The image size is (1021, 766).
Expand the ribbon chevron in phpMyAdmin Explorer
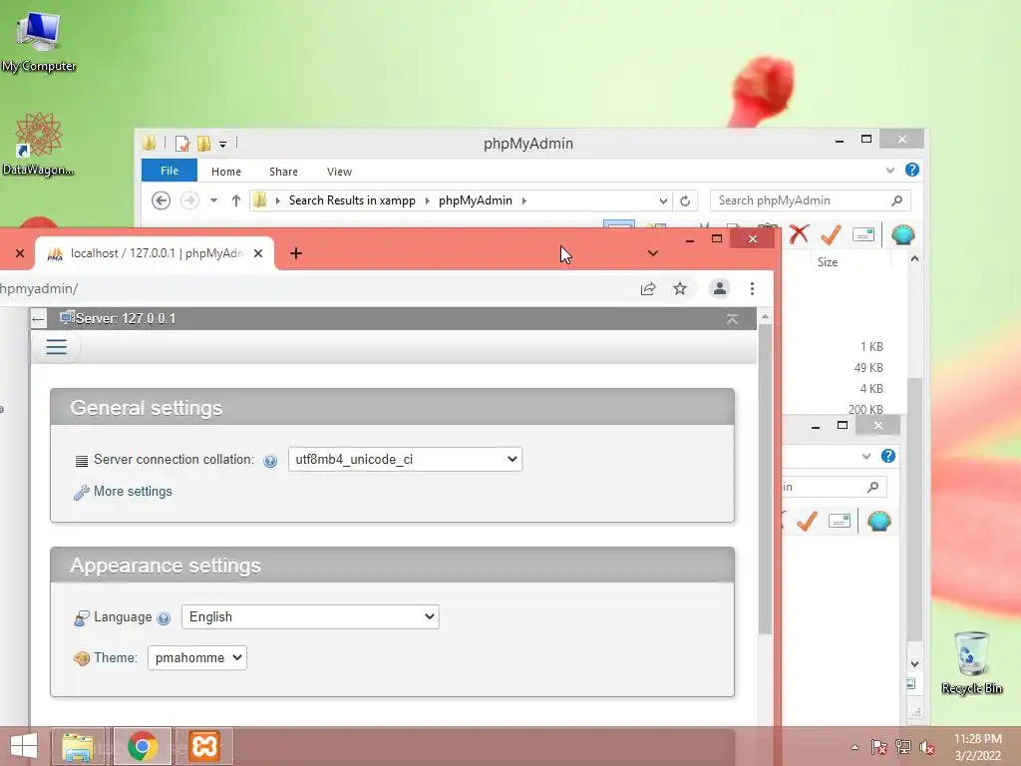click(890, 170)
